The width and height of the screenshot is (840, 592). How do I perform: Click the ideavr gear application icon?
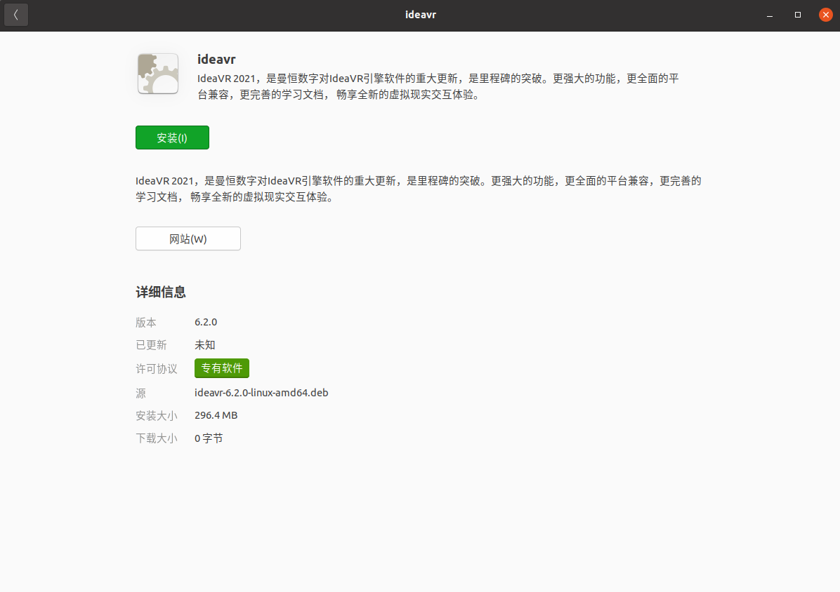(x=158, y=74)
